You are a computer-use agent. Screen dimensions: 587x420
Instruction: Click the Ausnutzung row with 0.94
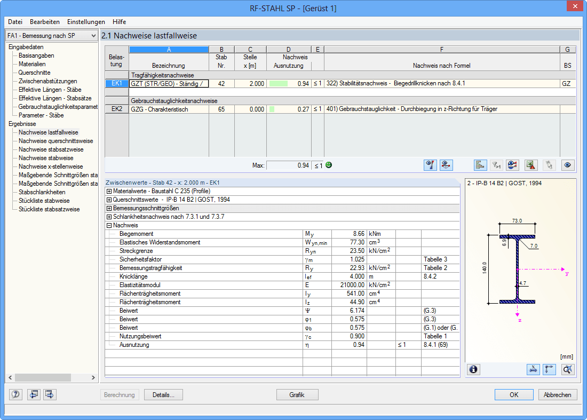pos(282,345)
